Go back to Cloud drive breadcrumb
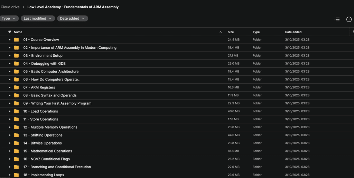The image size is (354, 178). 10,7
